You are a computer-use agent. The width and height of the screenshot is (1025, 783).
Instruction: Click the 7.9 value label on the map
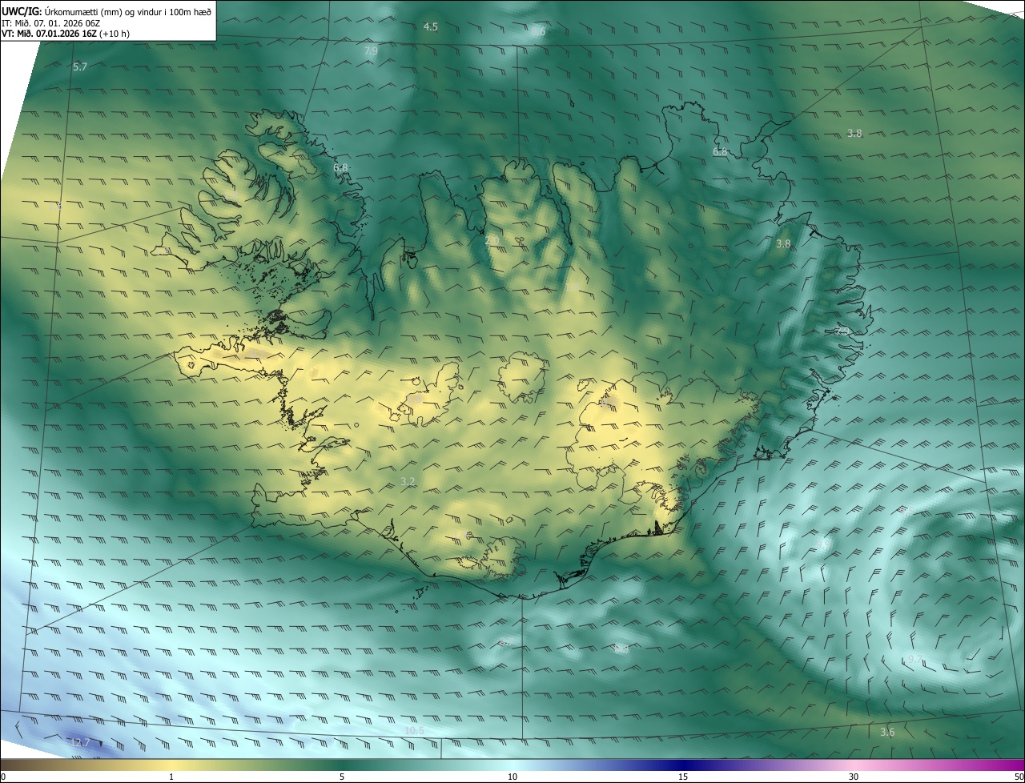coord(371,51)
